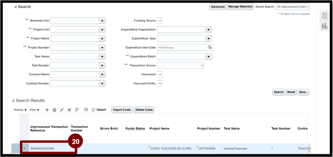This screenshot has height=157, width=333.
Task: Open the Document Entry dropdown
Action: click(x=160, y=84)
